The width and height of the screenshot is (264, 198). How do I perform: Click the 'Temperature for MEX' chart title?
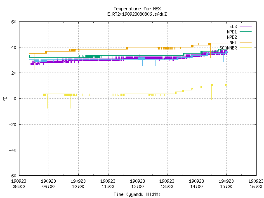coord(137,9)
